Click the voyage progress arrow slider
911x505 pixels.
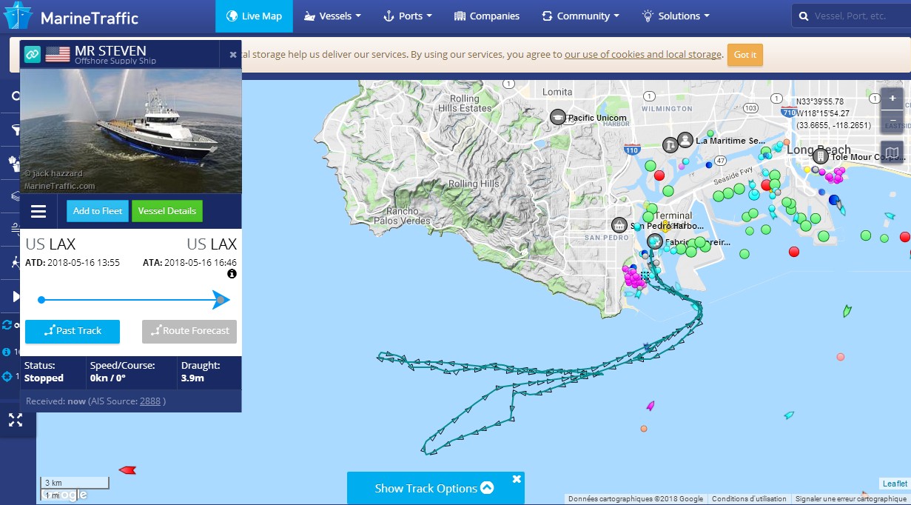[x=221, y=300]
